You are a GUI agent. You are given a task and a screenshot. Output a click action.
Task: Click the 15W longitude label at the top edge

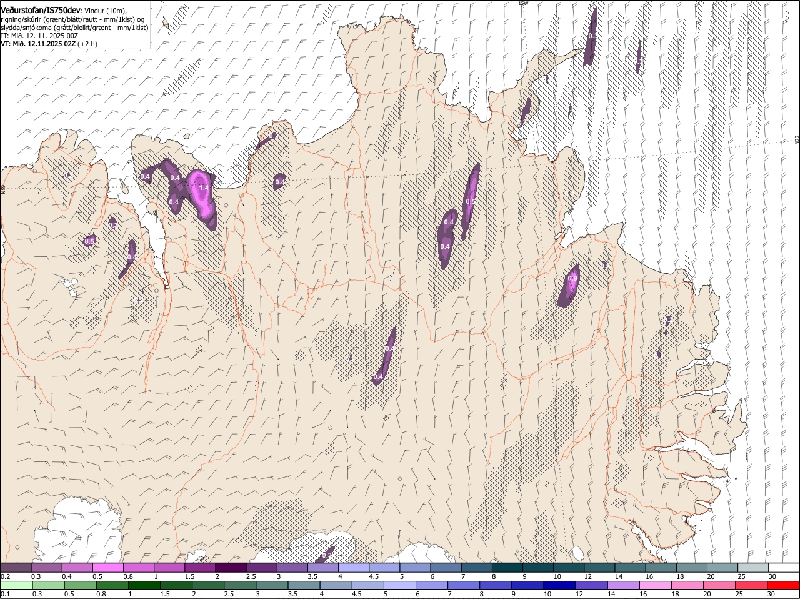[523, 3]
